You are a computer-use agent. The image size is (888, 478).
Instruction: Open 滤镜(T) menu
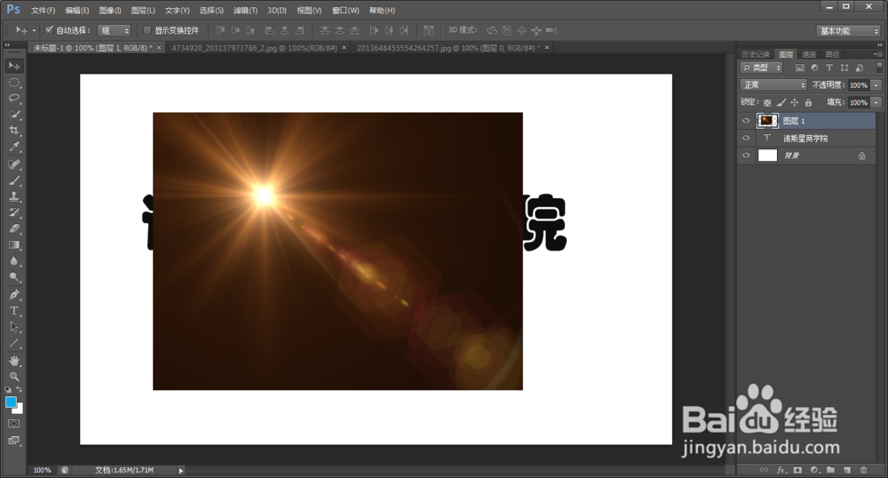(245, 10)
